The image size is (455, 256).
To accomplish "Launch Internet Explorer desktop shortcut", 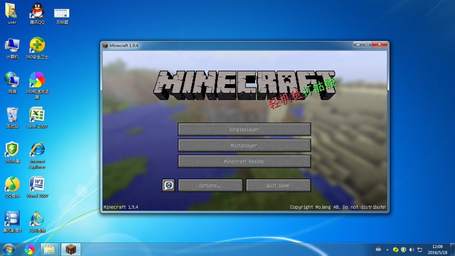I will 37,155.
